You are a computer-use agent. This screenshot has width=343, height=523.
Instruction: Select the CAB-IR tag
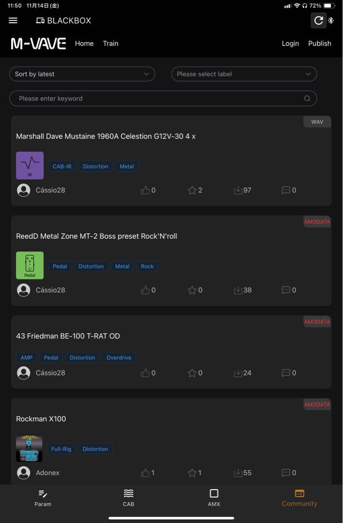pos(62,167)
